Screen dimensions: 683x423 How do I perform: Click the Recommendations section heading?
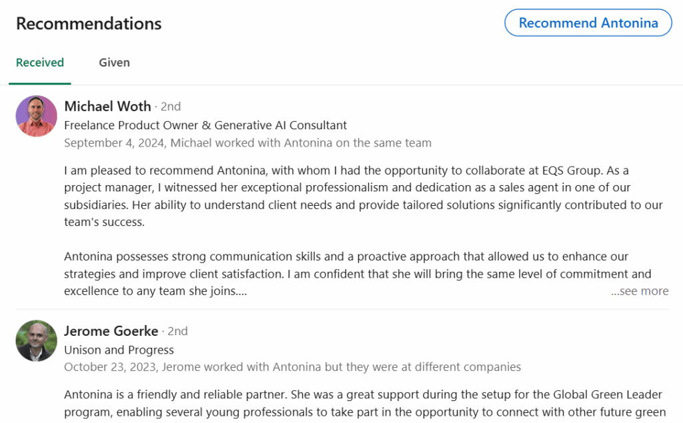click(x=89, y=23)
